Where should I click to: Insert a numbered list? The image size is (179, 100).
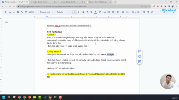point(138,12)
